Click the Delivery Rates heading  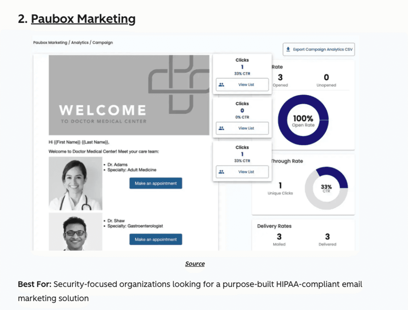(x=274, y=226)
